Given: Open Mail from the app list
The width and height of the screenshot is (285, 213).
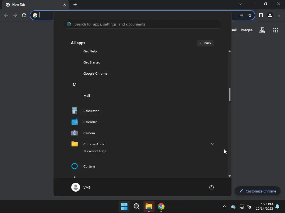Looking at the screenshot, I should pos(87,96).
